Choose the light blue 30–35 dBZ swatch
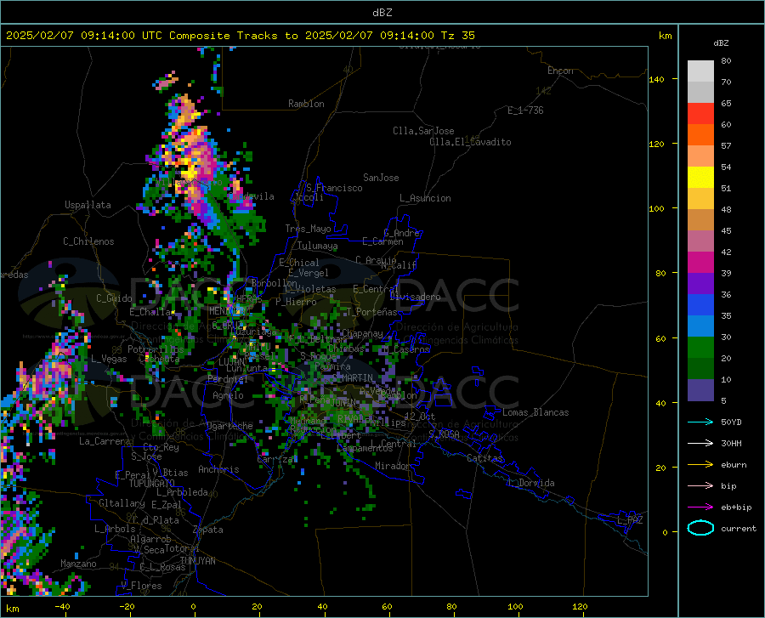765x618 pixels. (700, 326)
